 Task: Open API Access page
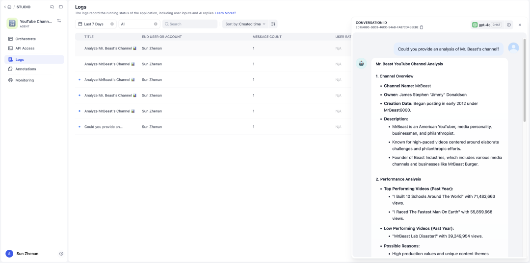click(x=34, y=48)
